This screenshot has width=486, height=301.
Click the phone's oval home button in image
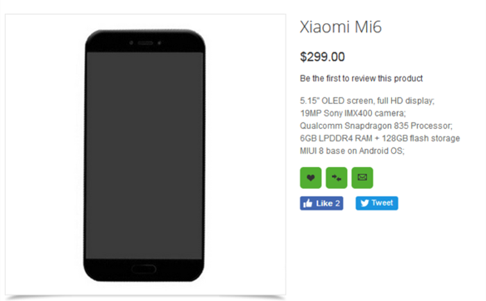point(144,269)
